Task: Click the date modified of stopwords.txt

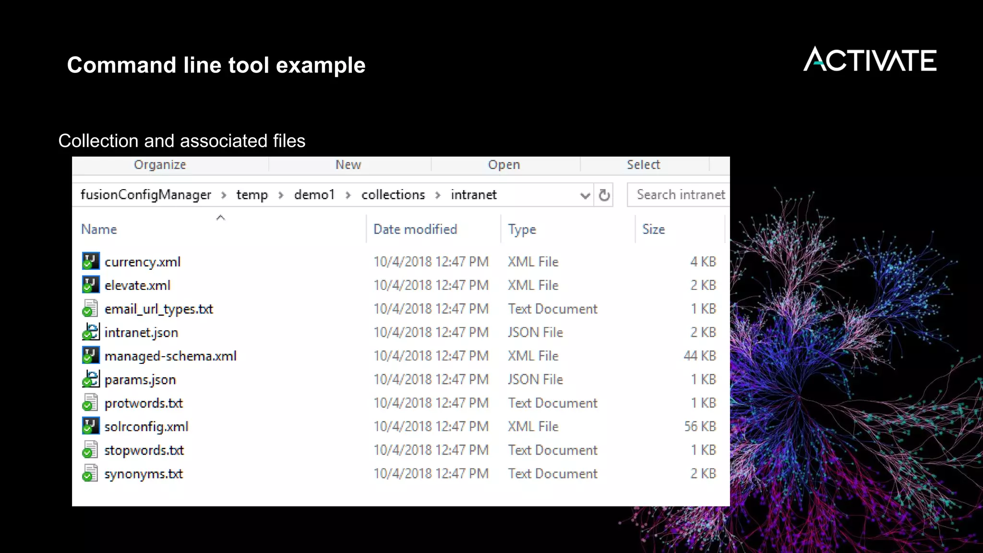Action: click(431, 450)
